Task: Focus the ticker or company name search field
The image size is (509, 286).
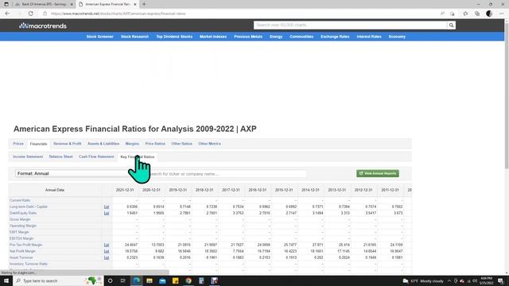Action: coord(224,174)
